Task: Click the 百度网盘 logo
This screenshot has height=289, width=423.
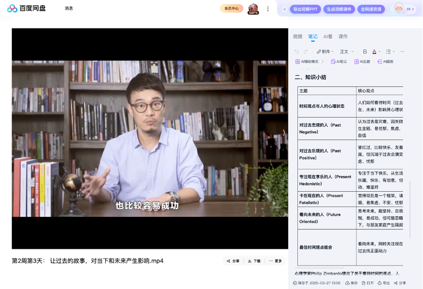Action: pyautogui.click(x=26, y=8)
